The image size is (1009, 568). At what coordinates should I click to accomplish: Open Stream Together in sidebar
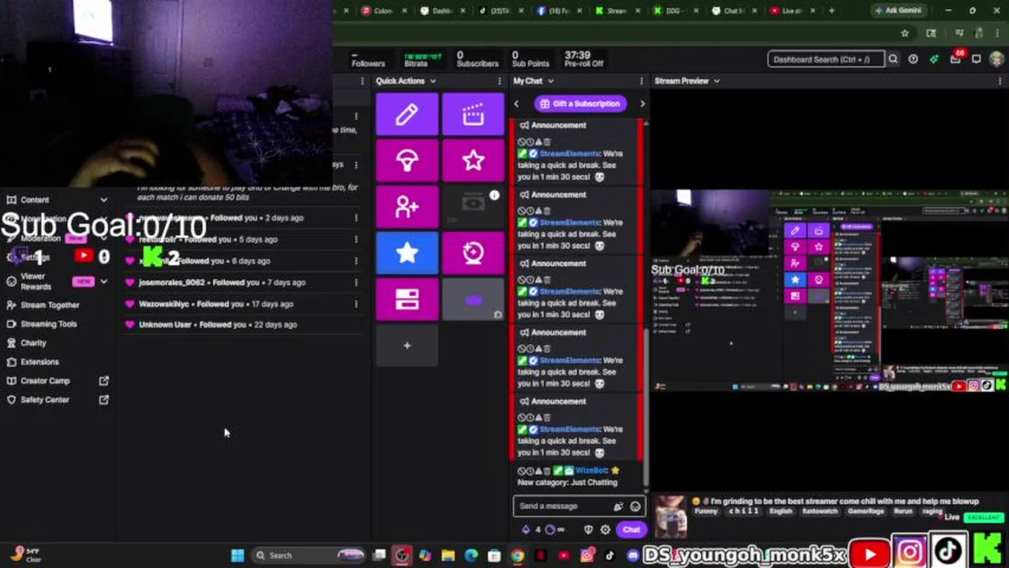pyautogui.click(x=50, y=305)
